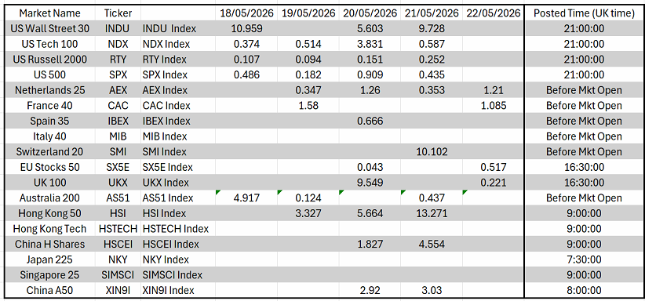Screen dimensions: 645x301
Task: Select the value 0.666 cell
Action: (x=370, y=121)
